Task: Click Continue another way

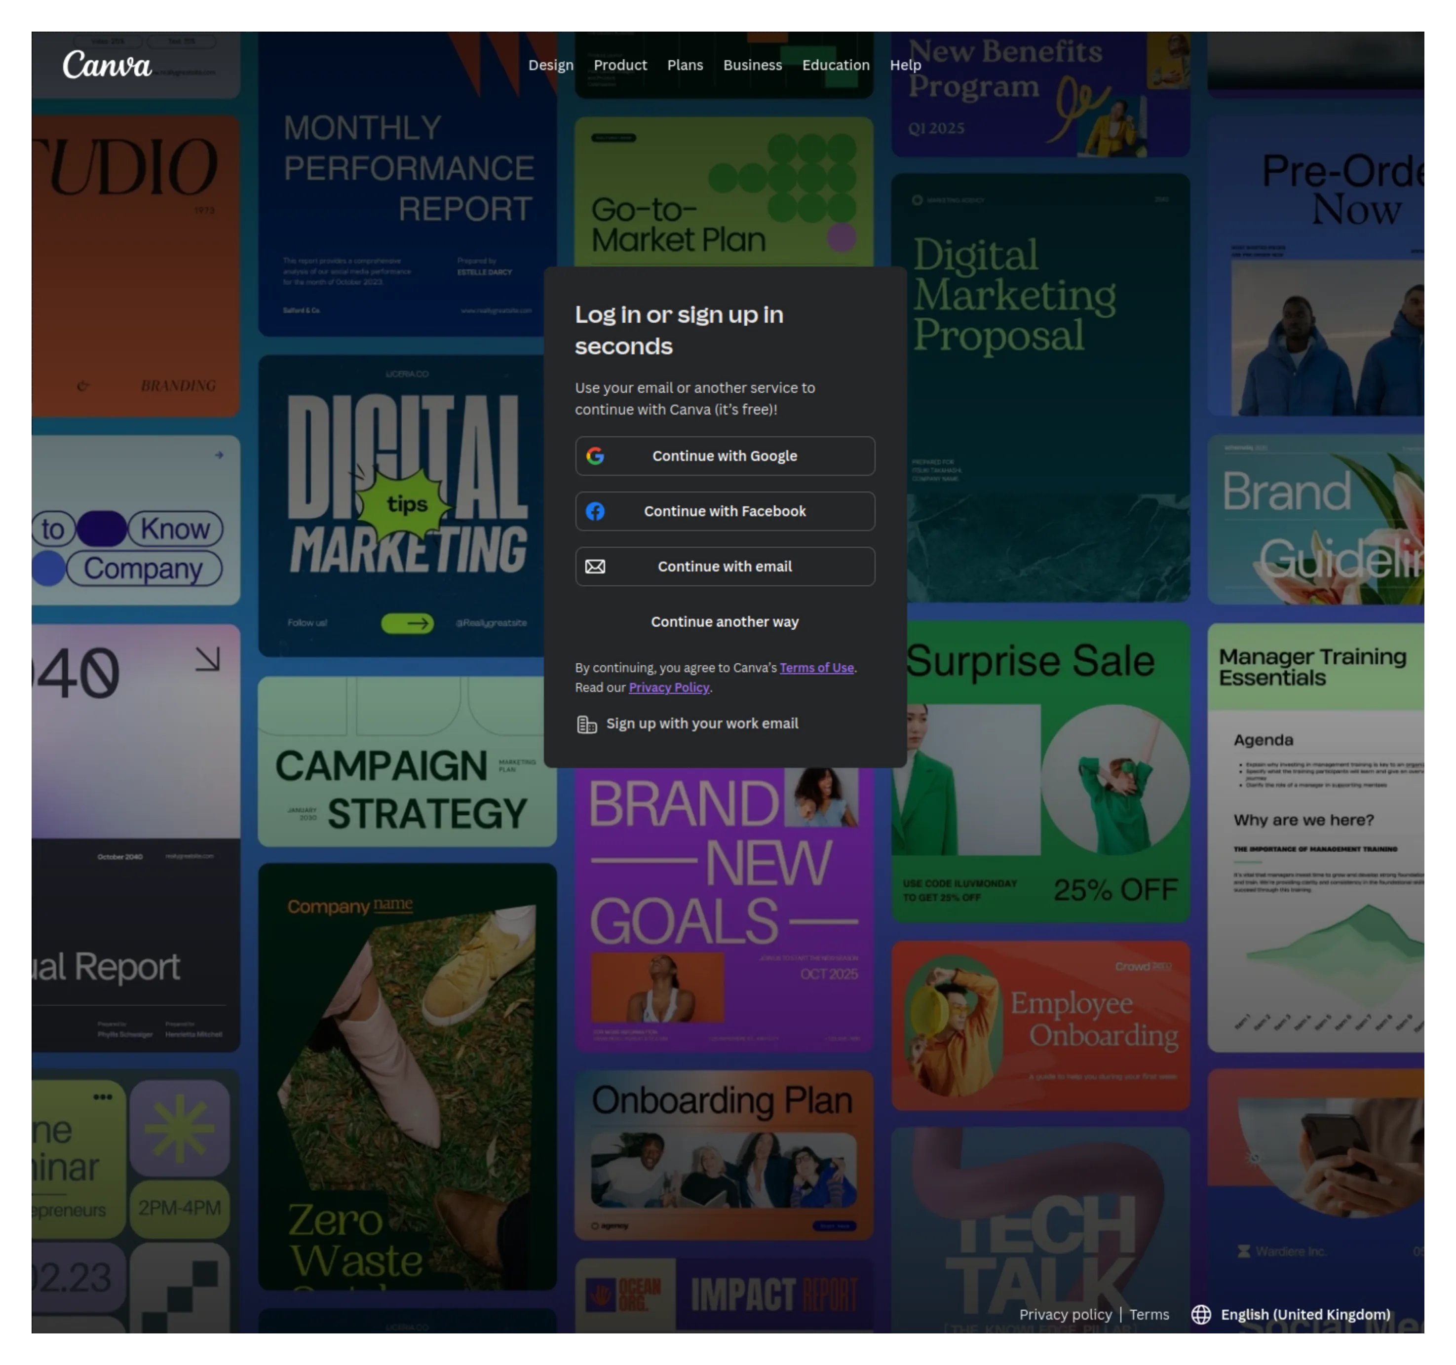Action: pyautogui.click(x=725, y=622)
